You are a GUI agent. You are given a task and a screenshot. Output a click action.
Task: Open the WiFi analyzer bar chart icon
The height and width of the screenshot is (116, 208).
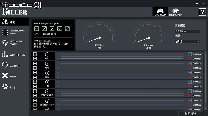coord(5,54)
